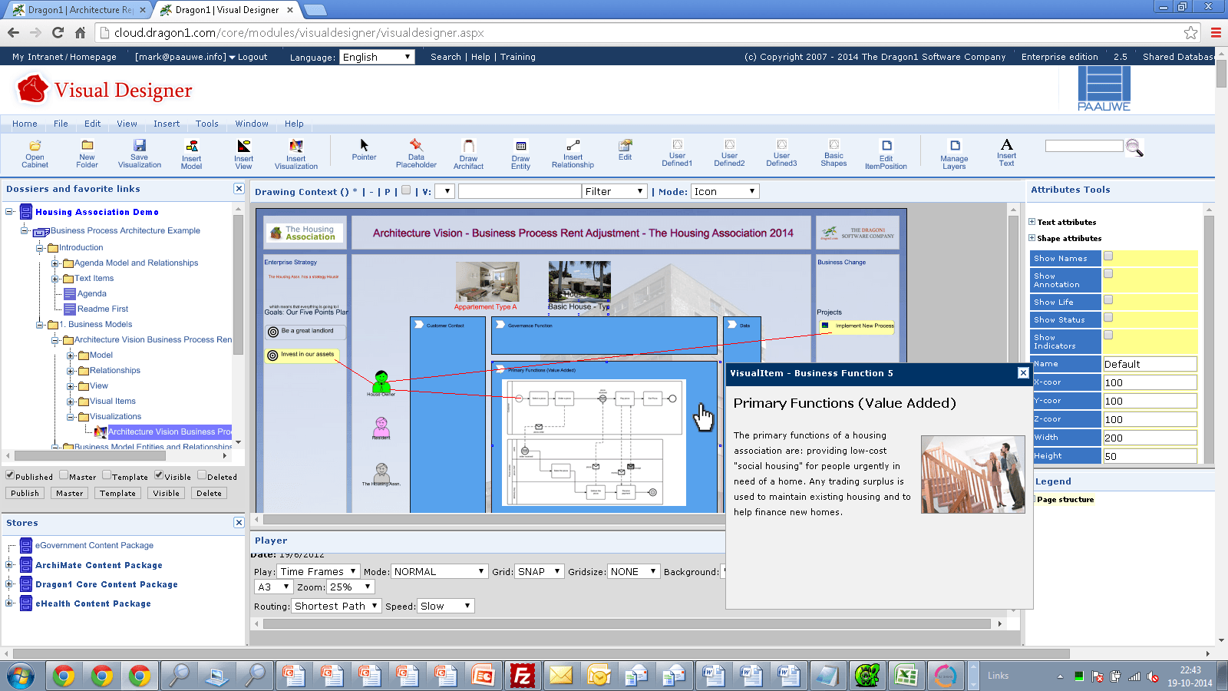The width and height of the screenshot is (1228, 691).
Task: Select the Pointer tool
Action: tap(364, 150)
